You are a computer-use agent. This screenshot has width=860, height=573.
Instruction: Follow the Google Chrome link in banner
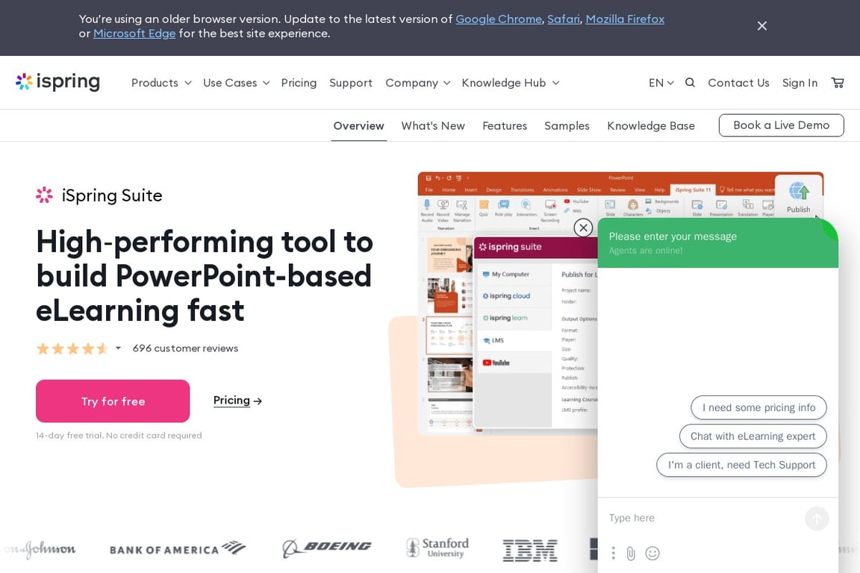pos(499,19)
